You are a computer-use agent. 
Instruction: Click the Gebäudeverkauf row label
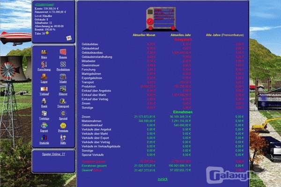(92, 125)
